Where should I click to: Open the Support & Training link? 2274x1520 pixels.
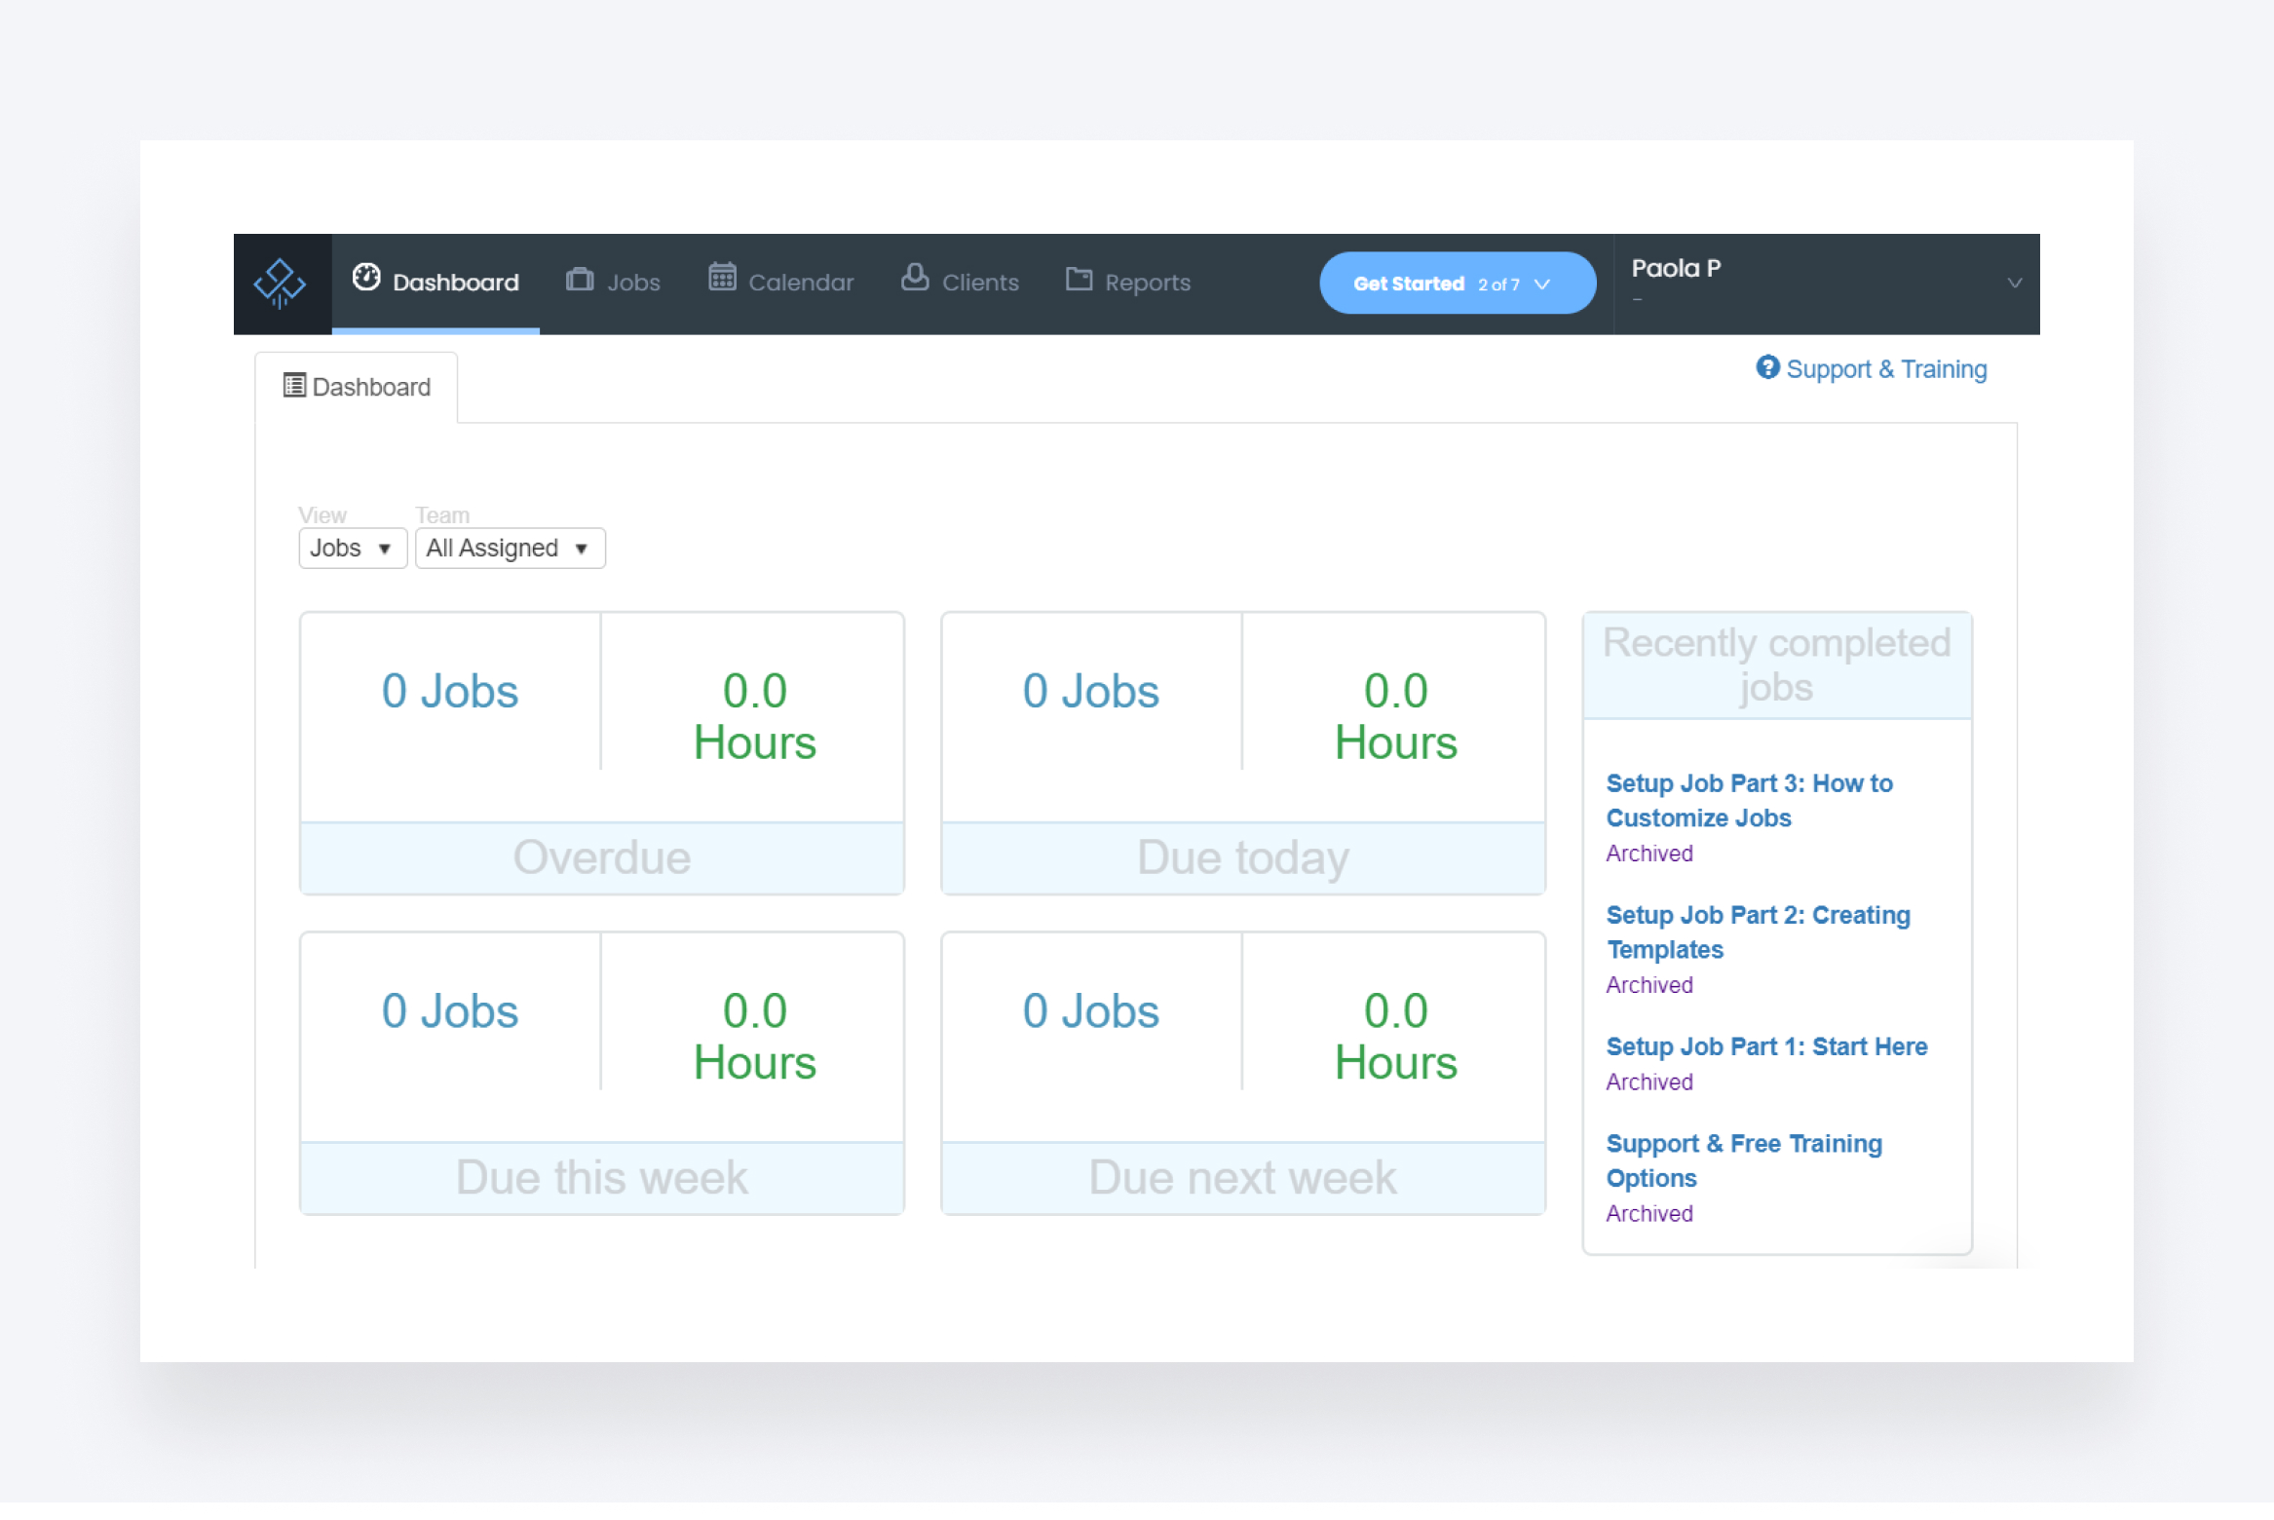[1887, 368]
